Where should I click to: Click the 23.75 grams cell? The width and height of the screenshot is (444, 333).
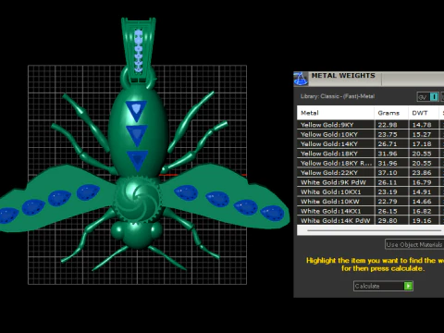click(x=391, y=134)
